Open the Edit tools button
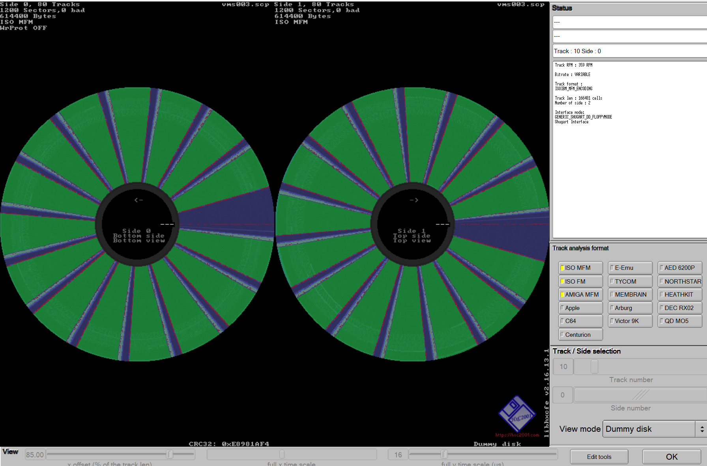This screenshot has height=466, width=707. 599,457
